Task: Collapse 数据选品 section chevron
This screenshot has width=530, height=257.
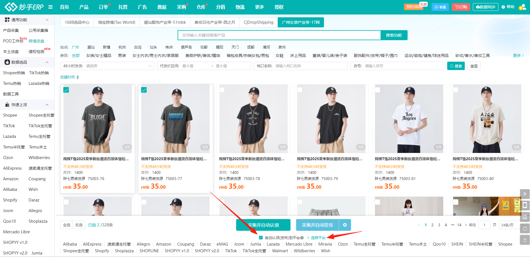Action: pyautogui.click(x=47, y=62)
